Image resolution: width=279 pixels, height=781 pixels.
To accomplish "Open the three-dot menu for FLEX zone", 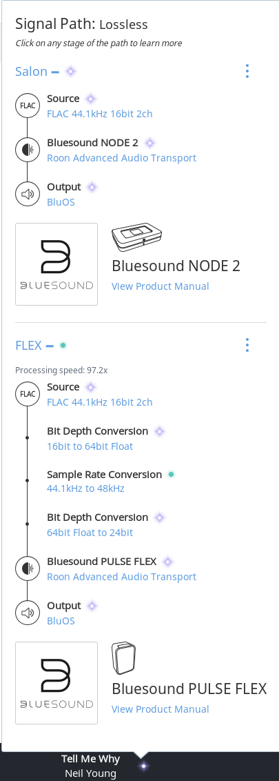I will (x=247, y=345).
